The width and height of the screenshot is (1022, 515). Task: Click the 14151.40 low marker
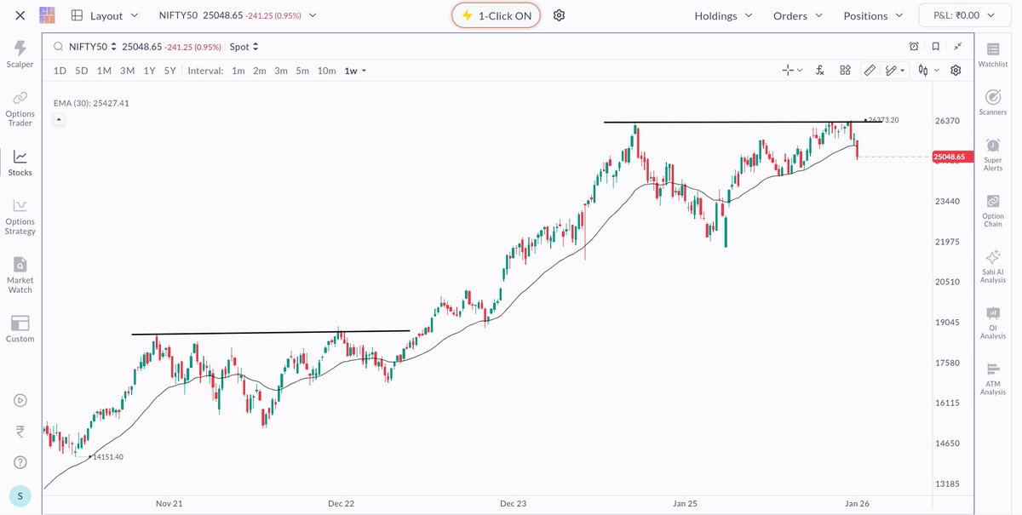[x=107, y=457]
